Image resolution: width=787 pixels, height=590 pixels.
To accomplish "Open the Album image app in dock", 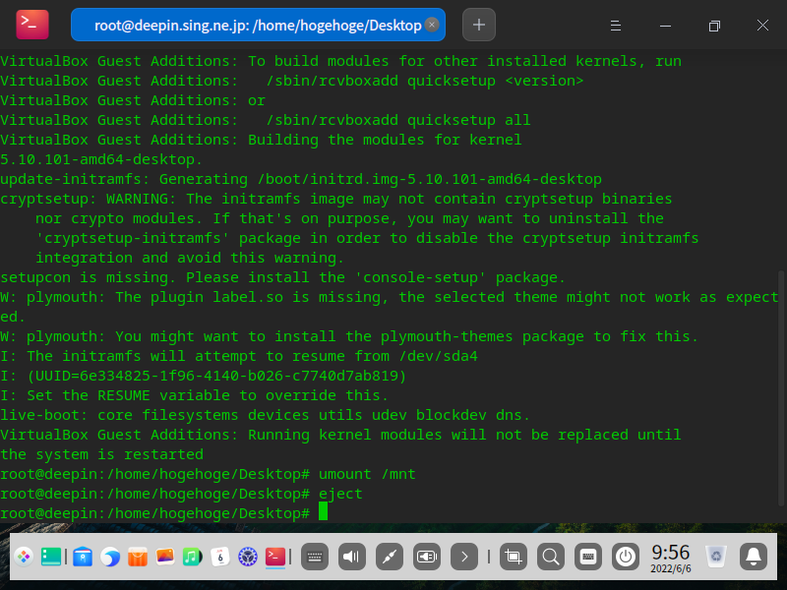I will click(165, 557).
